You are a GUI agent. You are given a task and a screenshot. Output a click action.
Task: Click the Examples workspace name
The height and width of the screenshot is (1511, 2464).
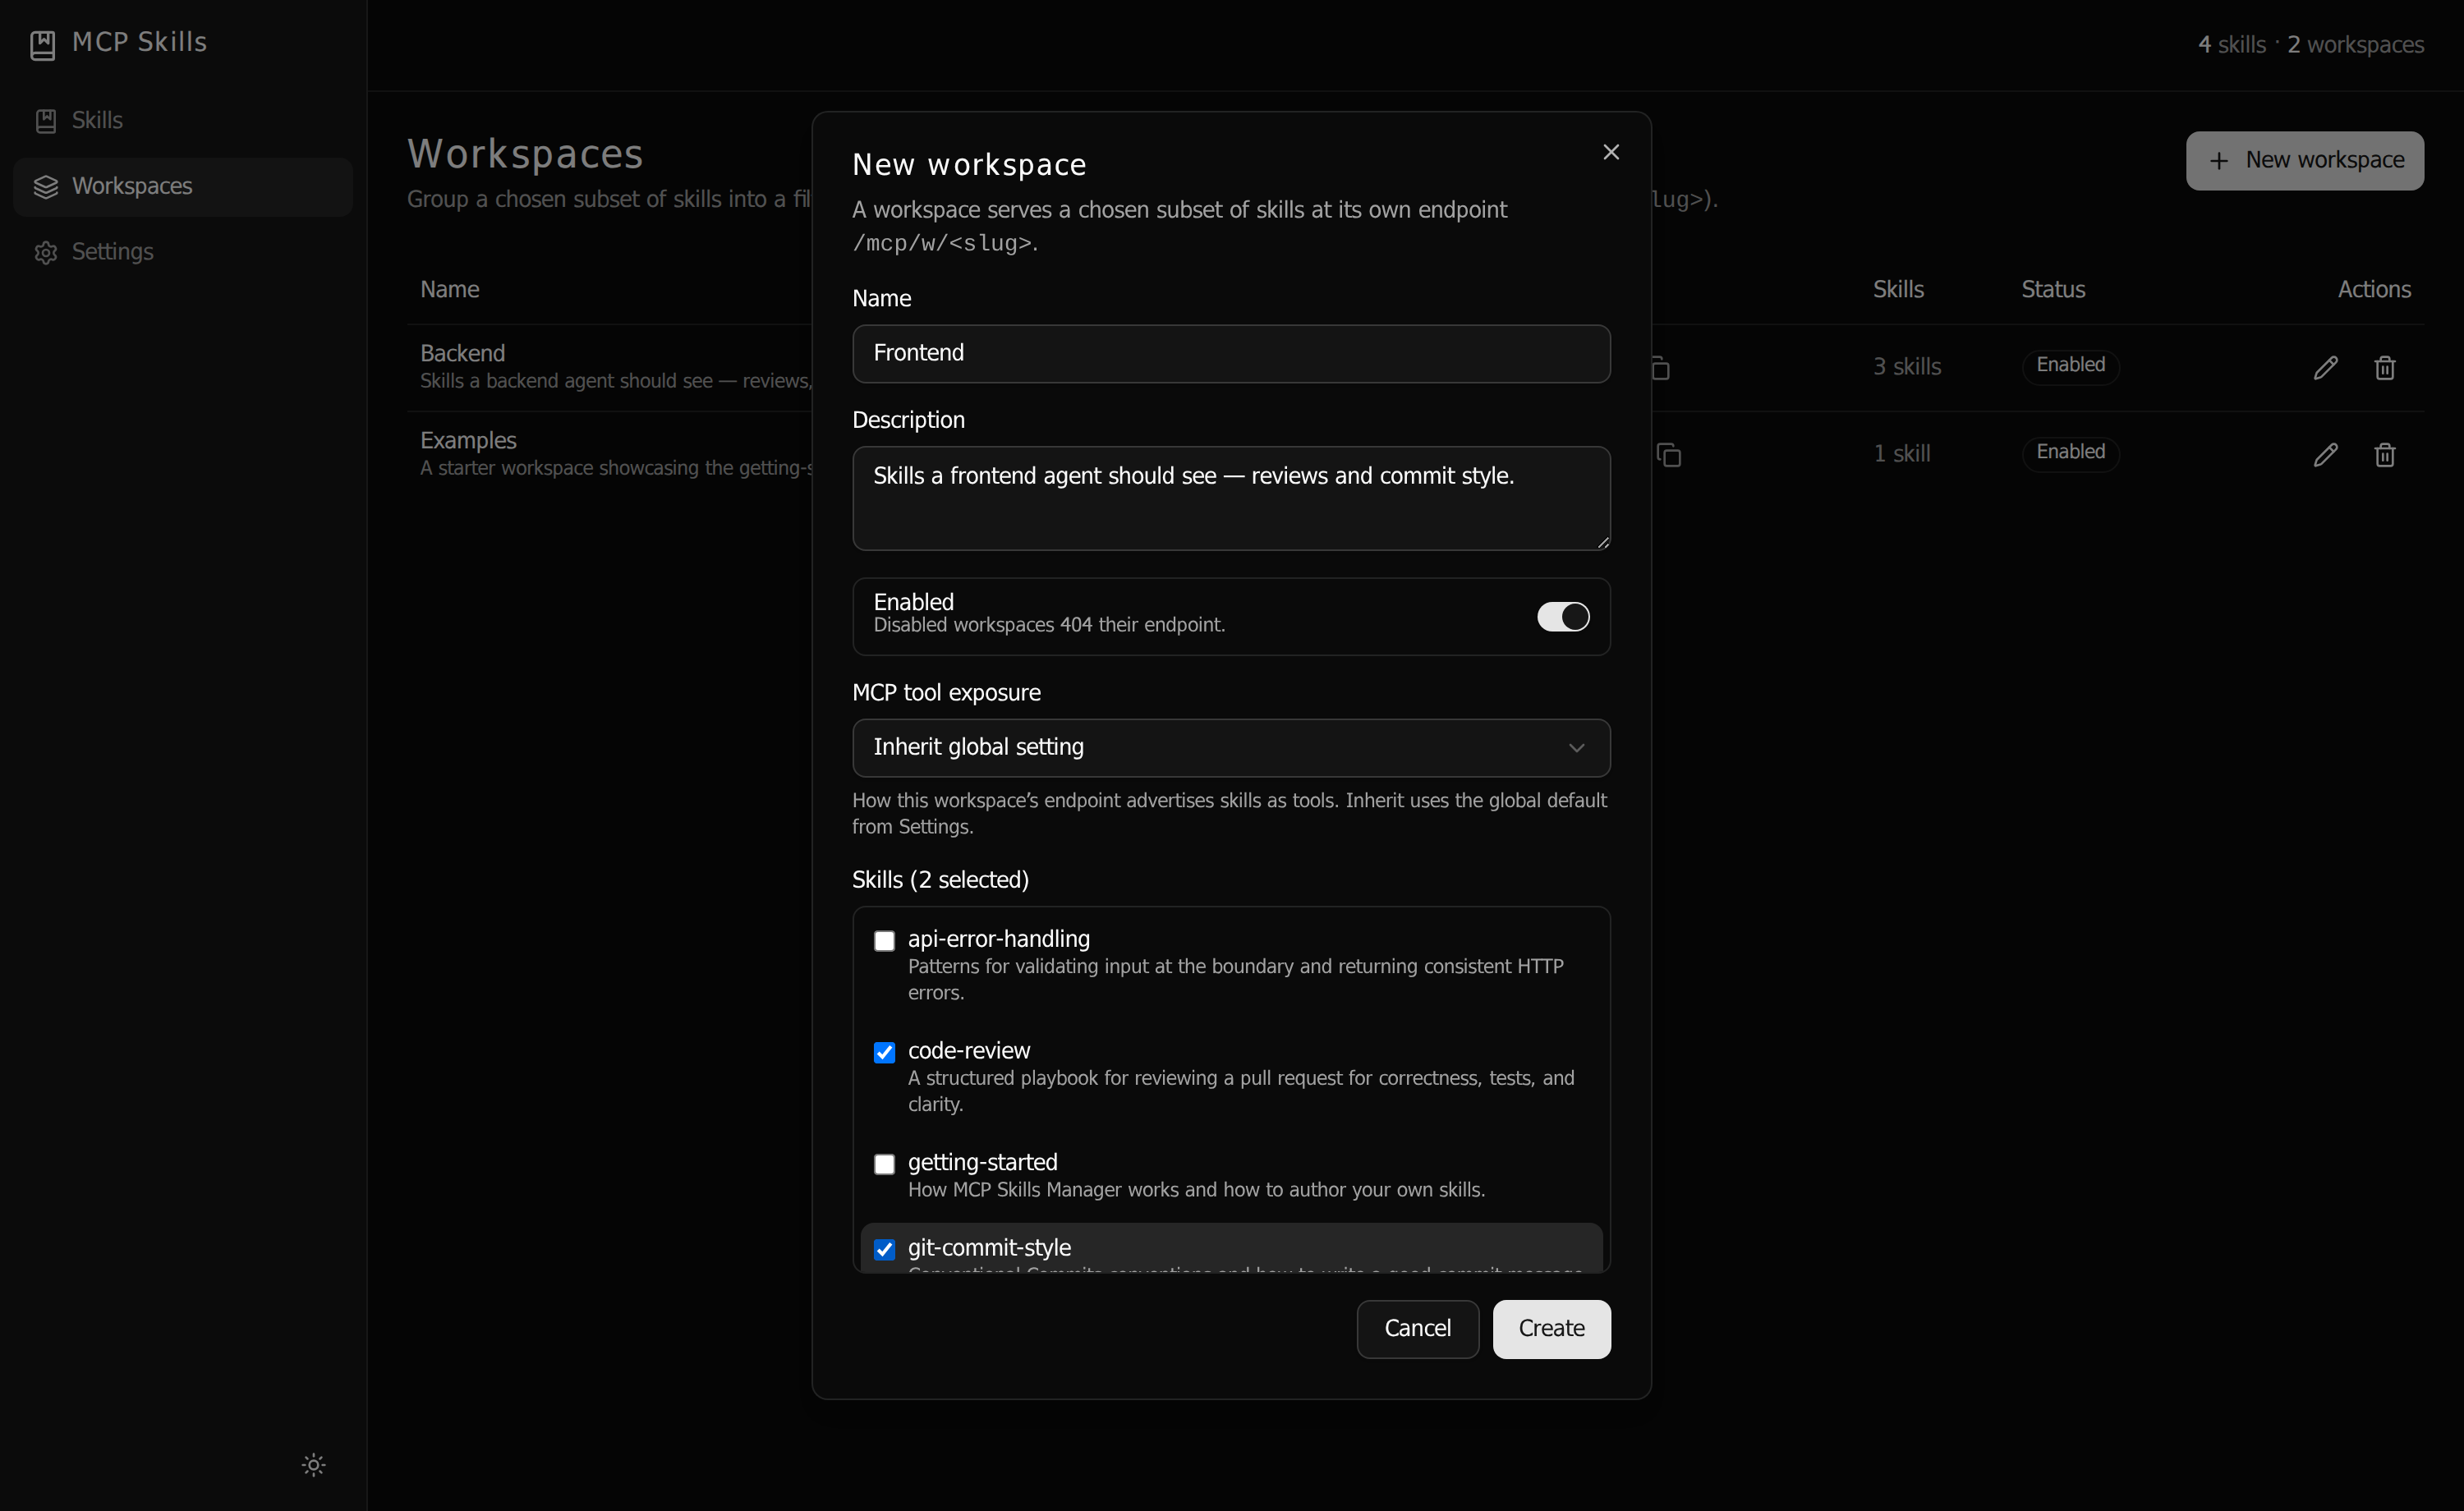(x=468, y=441)
